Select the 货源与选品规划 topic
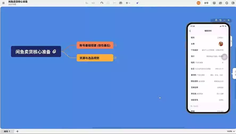The width and height of the screenshot is (236, 134). (95, 58)
